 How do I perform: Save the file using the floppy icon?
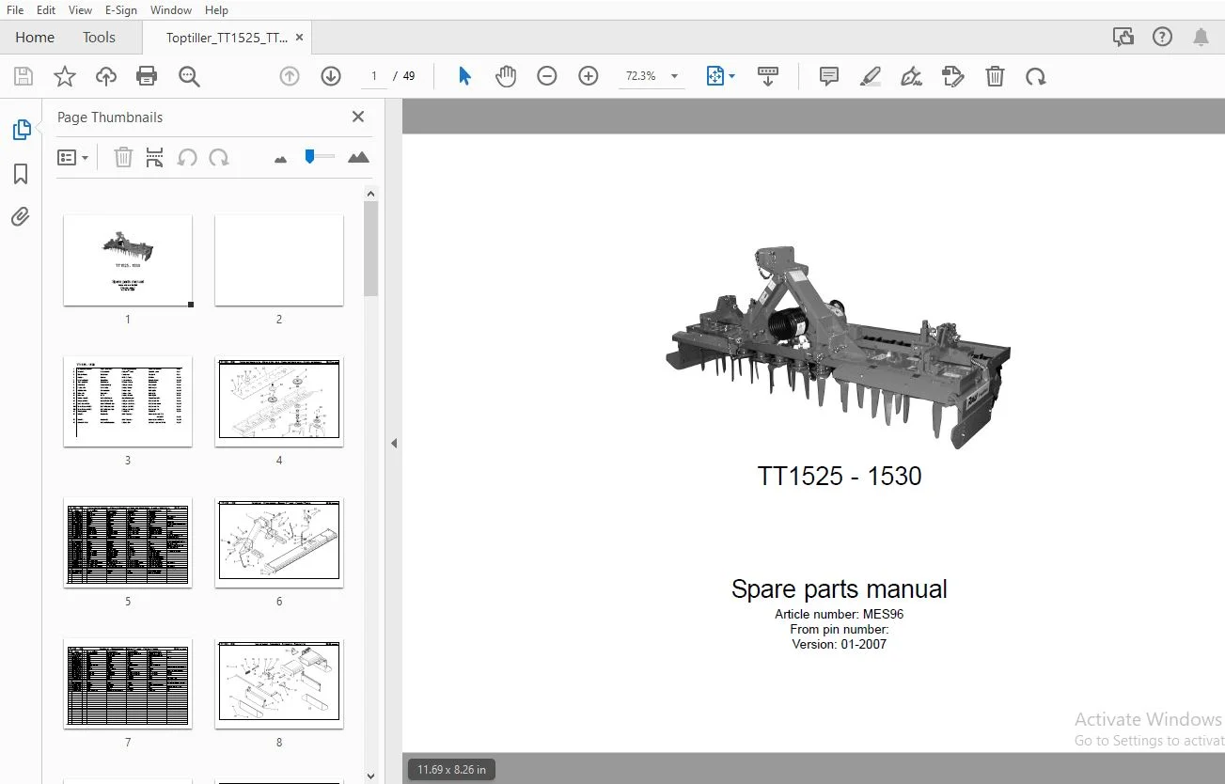click(24, 77)
